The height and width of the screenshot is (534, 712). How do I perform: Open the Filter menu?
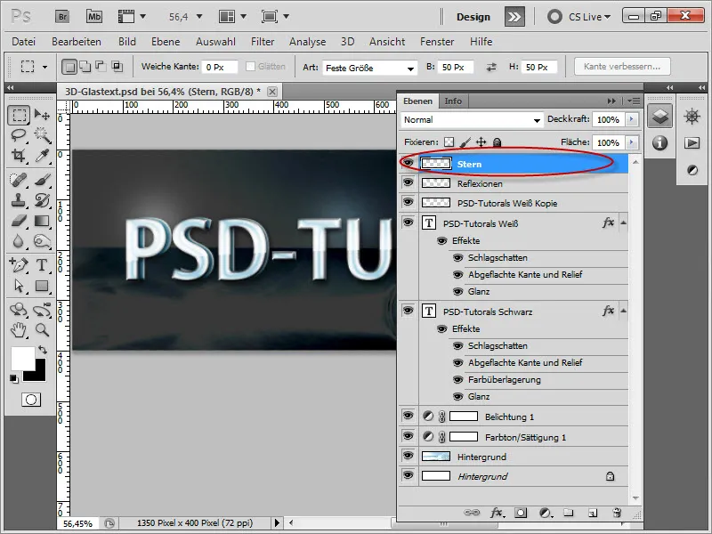point(263,42)
